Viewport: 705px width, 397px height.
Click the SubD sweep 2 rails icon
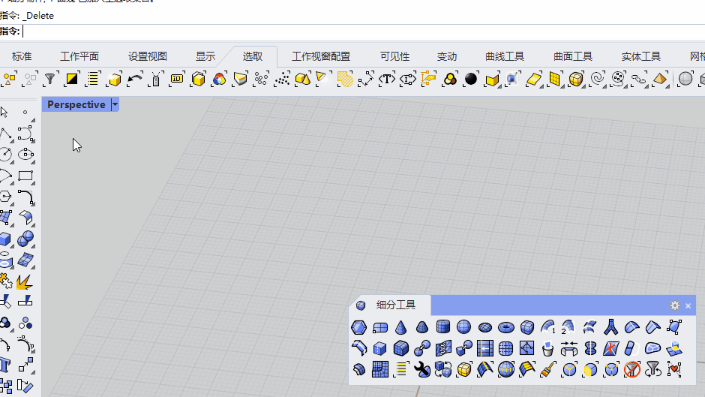point(568,327)
